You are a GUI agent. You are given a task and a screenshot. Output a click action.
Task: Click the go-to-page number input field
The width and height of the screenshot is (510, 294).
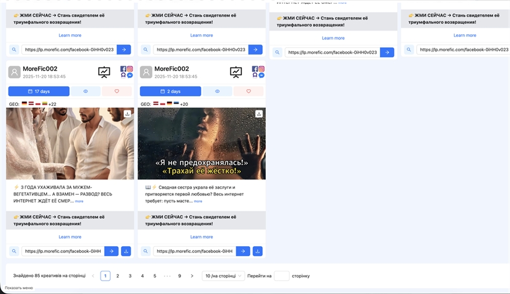tap(281, 276)
